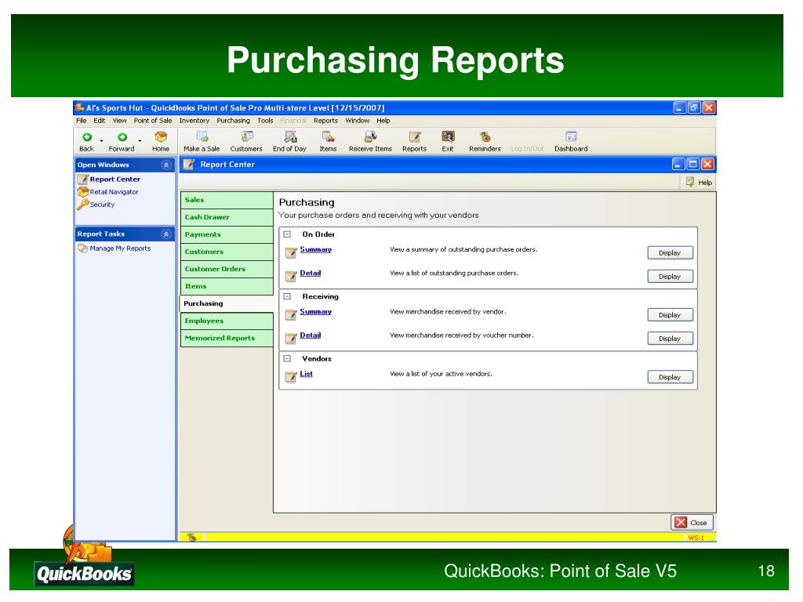Open the Help menu in menu bar
803x602 pixels.
383,121
